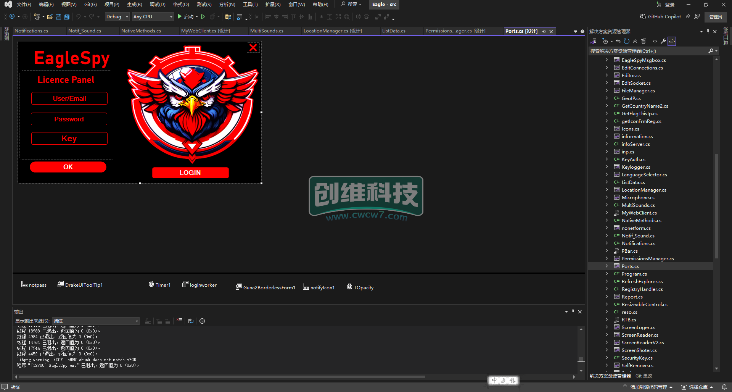Toggle Preview Selected Items in Solution Explorer
This screenshot has width=732, height=392.
point(672,41)
